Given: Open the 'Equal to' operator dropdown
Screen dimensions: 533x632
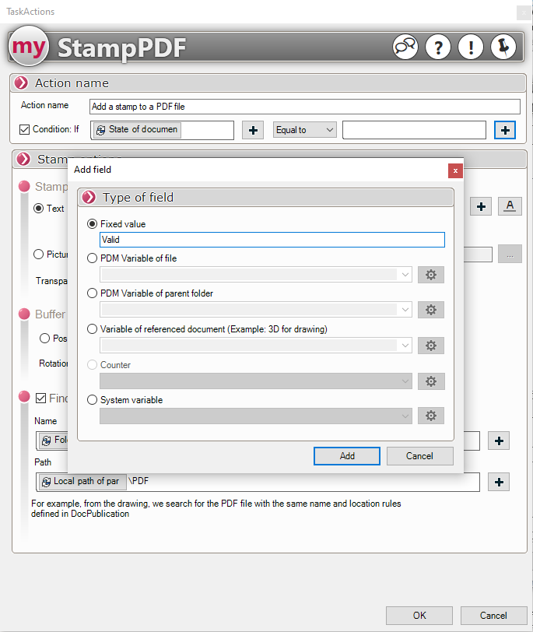Looking at the screenshot, I should [305, 130].
